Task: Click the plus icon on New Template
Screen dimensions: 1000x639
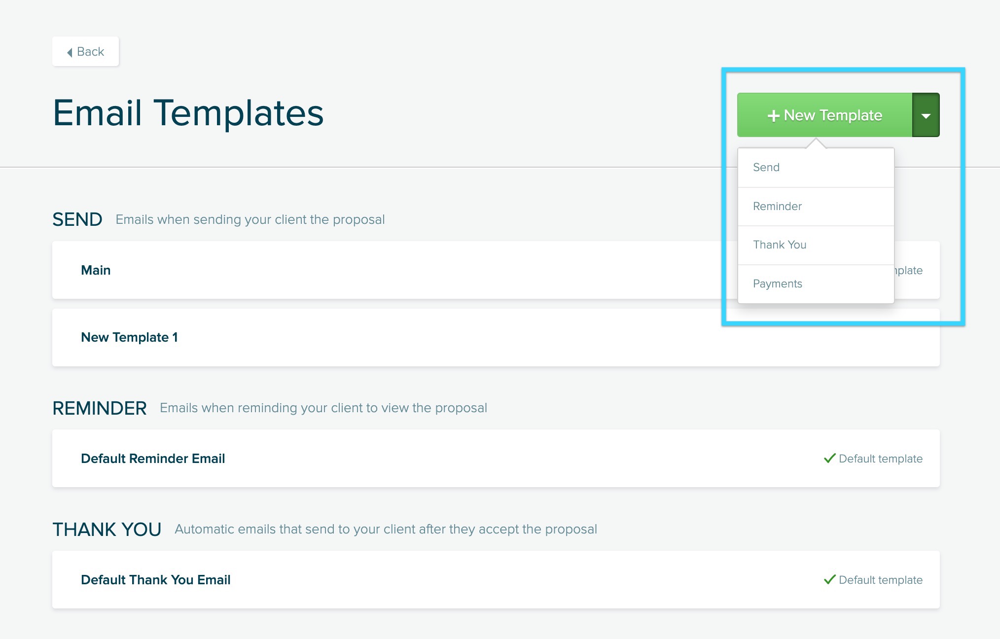Action: pos(773,116)
